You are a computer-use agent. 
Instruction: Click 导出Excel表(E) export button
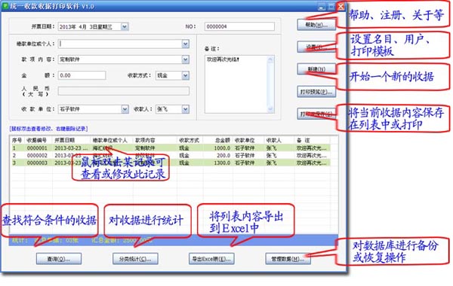(211, 259)
